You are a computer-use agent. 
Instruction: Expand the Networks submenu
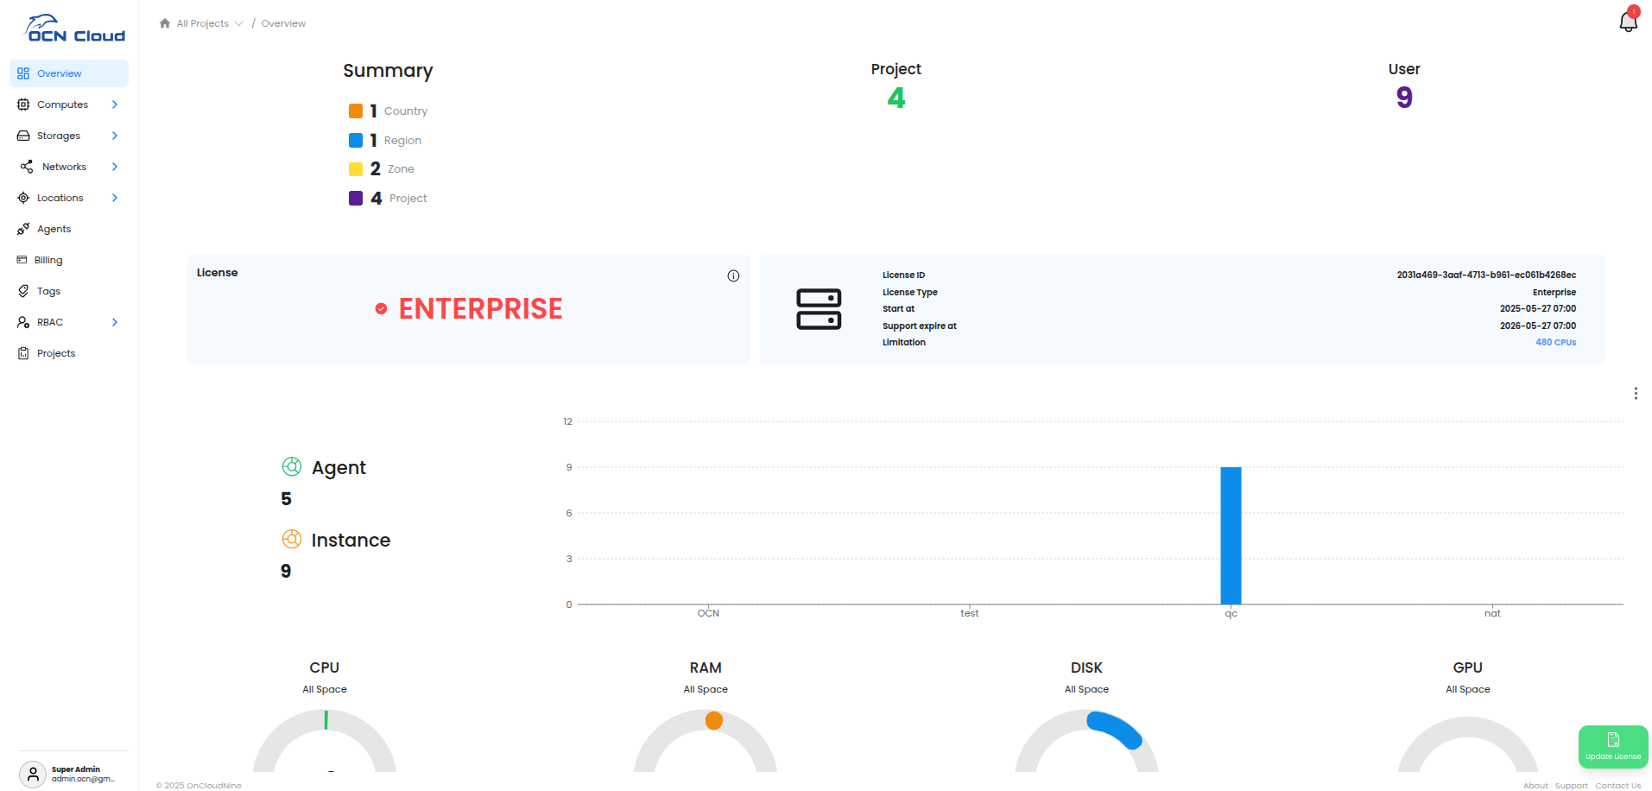pyautogui.click(x=114, y=167)
